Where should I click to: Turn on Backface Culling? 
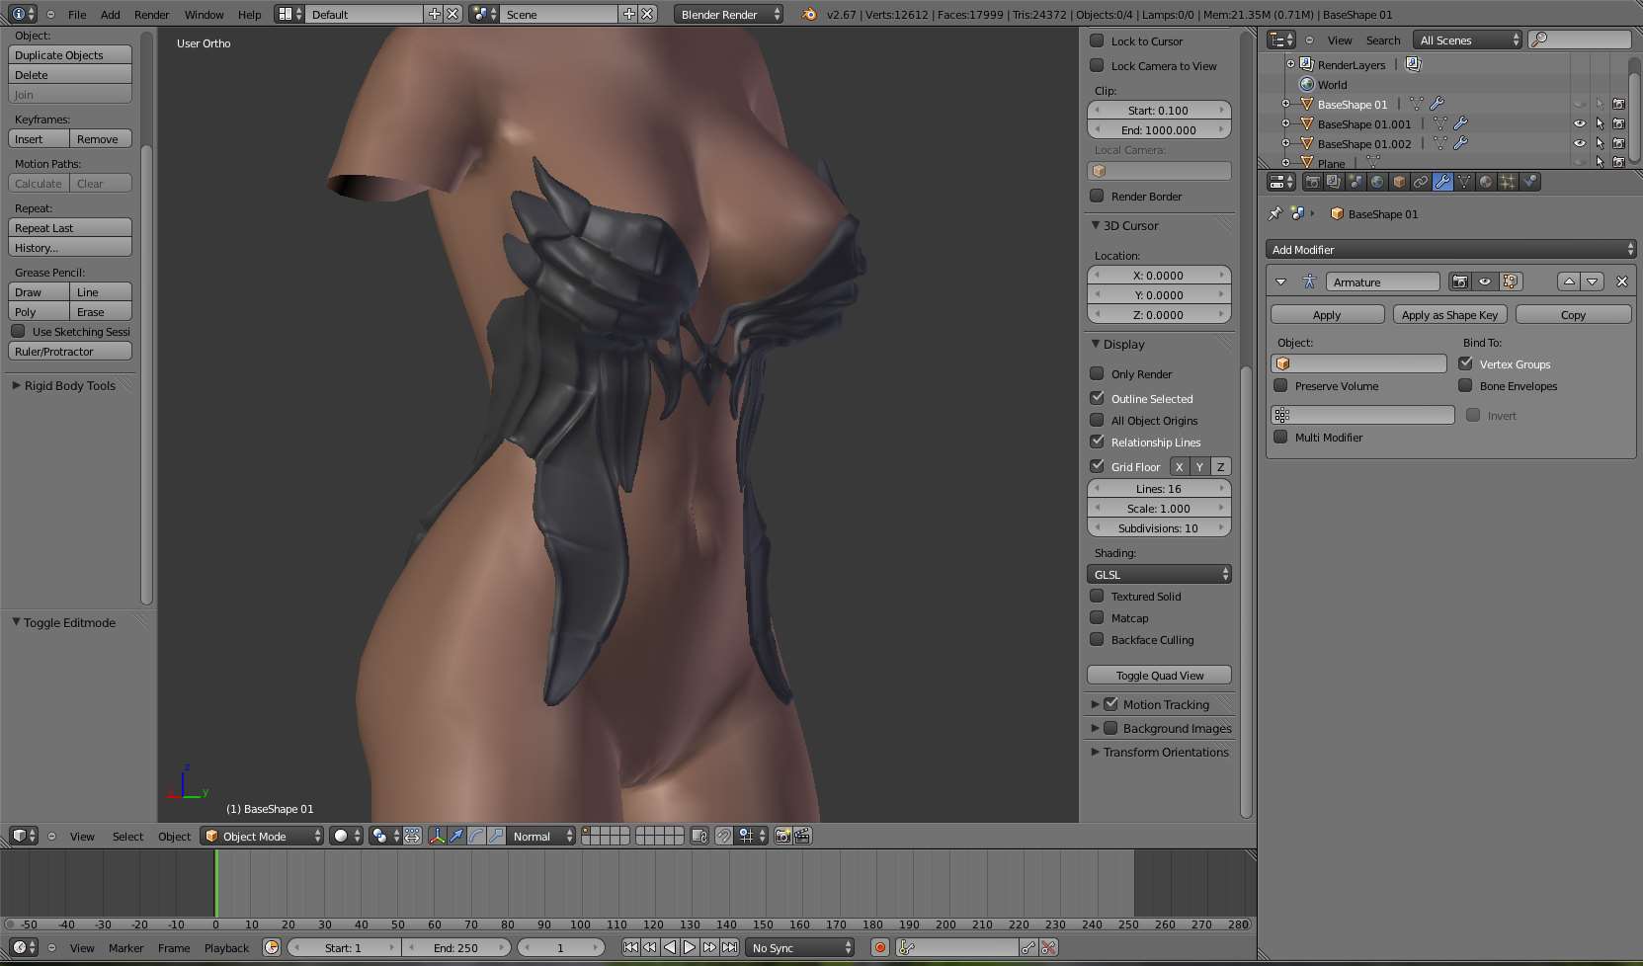pyautogui.click(x=1097, y=640)
